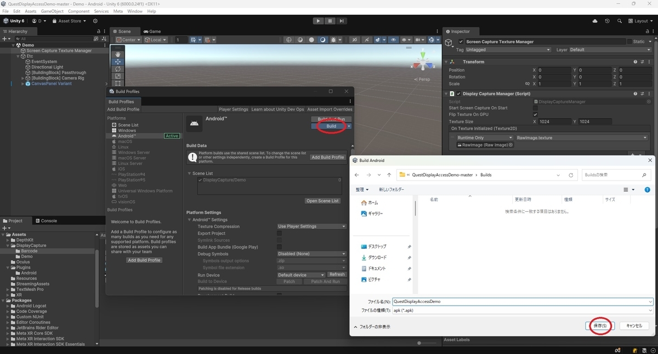
Task: Click the Pause button in toolbar
Action: pyautogui.click(x=330, y=21)
